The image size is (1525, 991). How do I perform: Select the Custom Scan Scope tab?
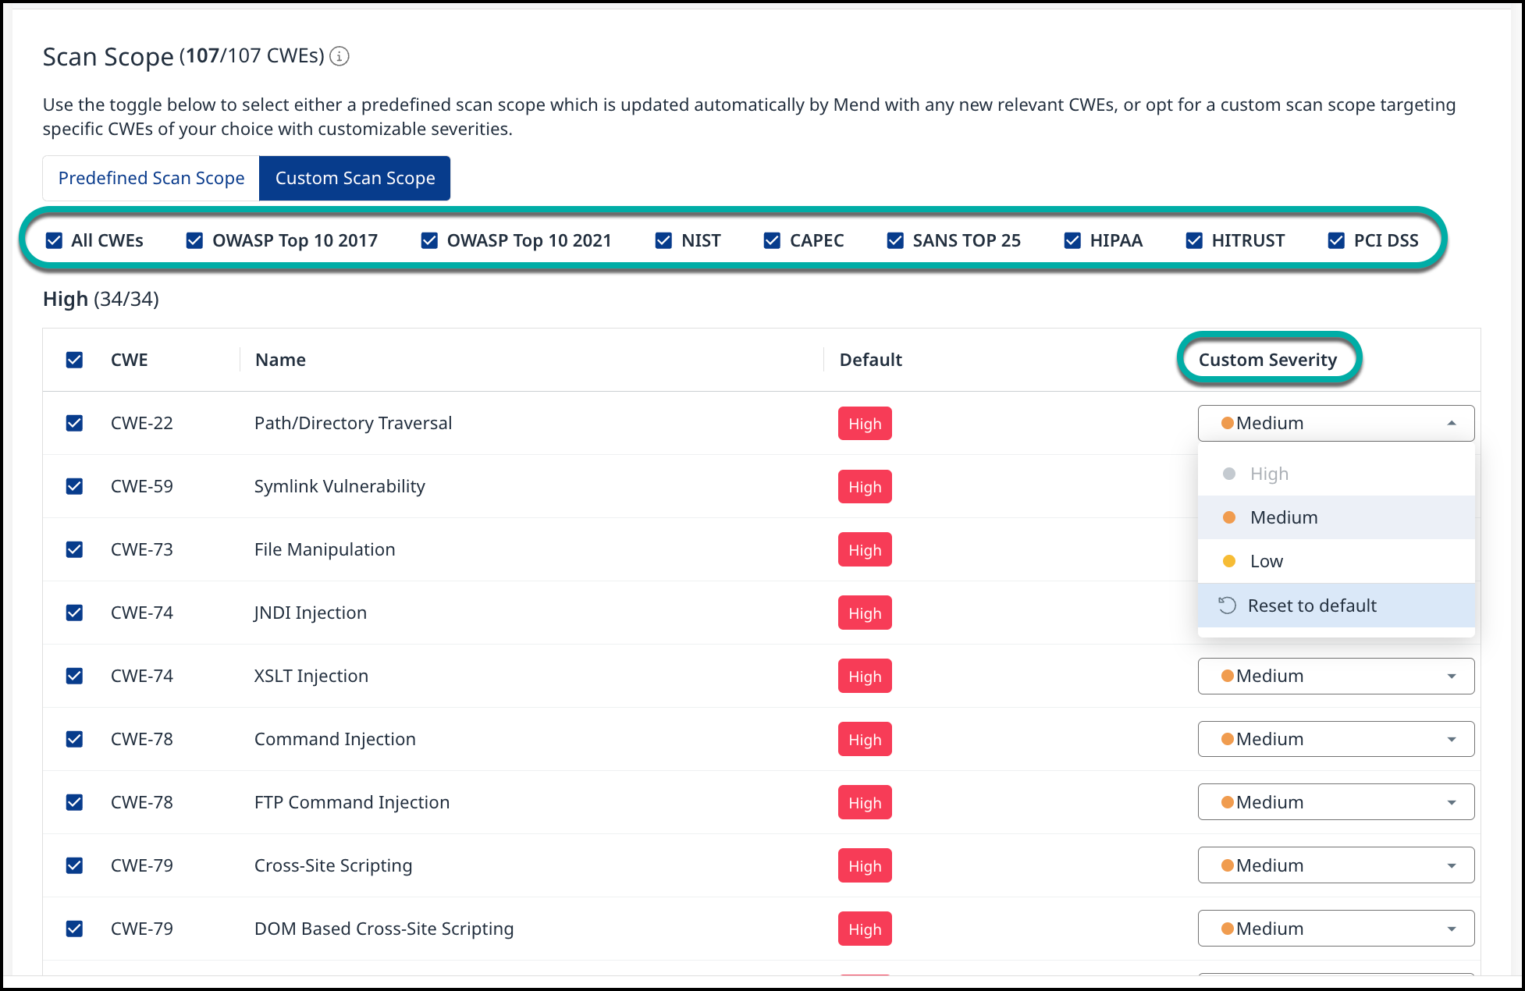[x=355, y=178]
